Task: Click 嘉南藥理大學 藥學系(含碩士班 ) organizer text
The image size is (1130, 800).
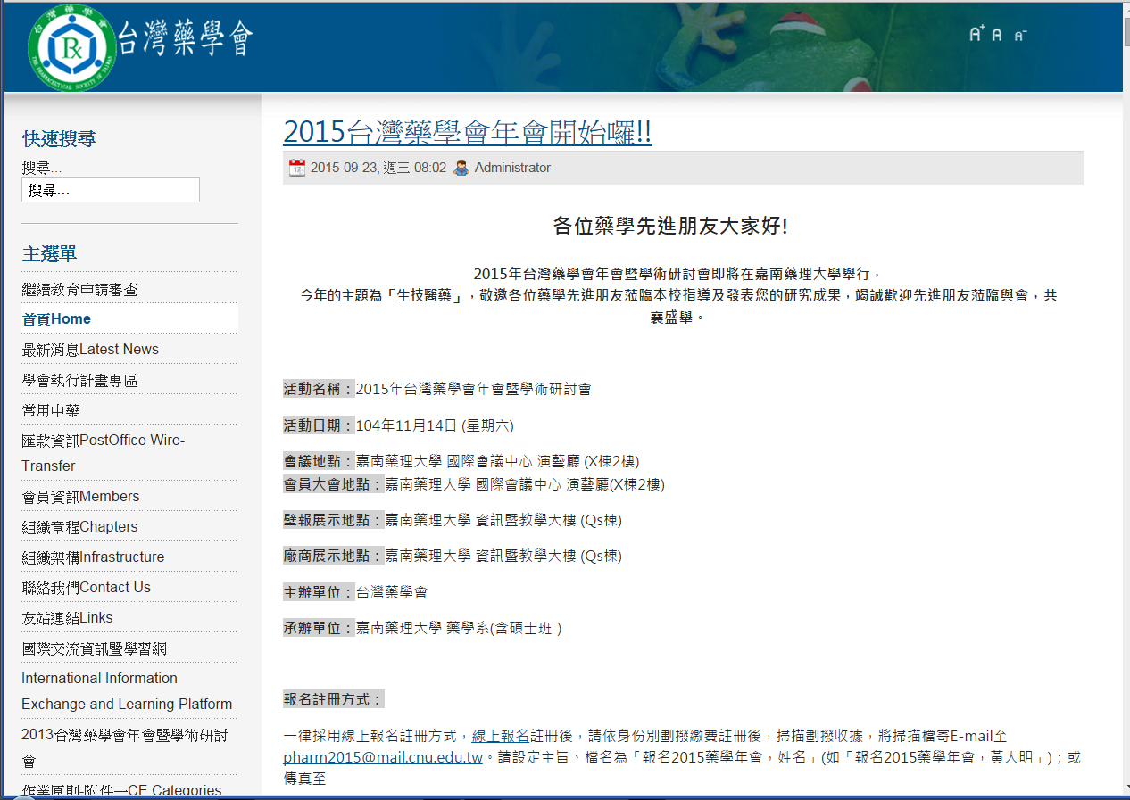Action: [x=459, y=628]
